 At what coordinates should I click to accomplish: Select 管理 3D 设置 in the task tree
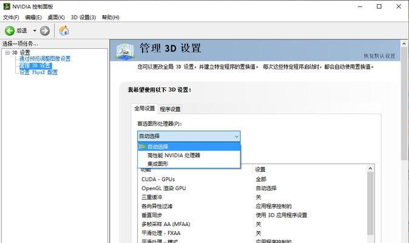click(x=36, y=66)
